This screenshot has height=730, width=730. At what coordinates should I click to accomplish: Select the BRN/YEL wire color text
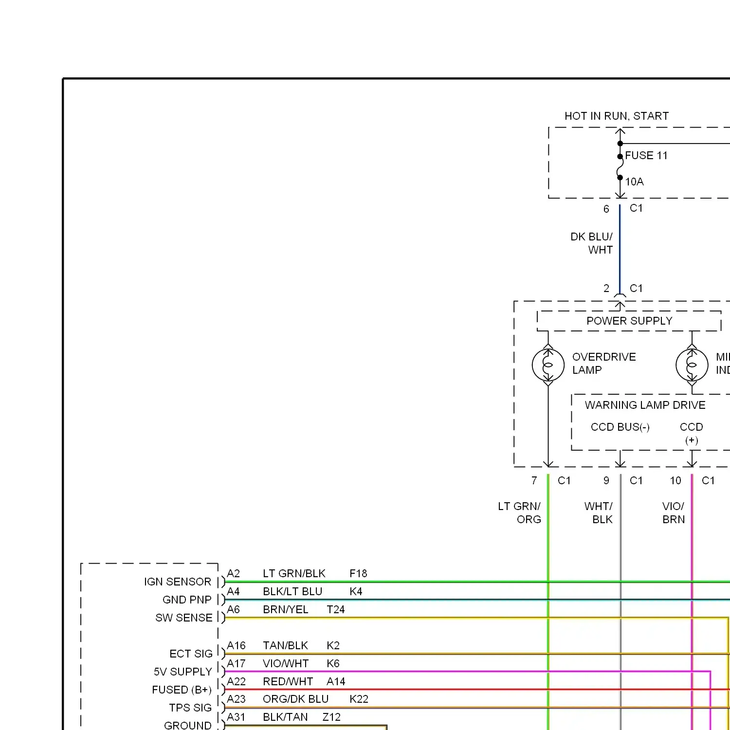(x=286, y=610)
